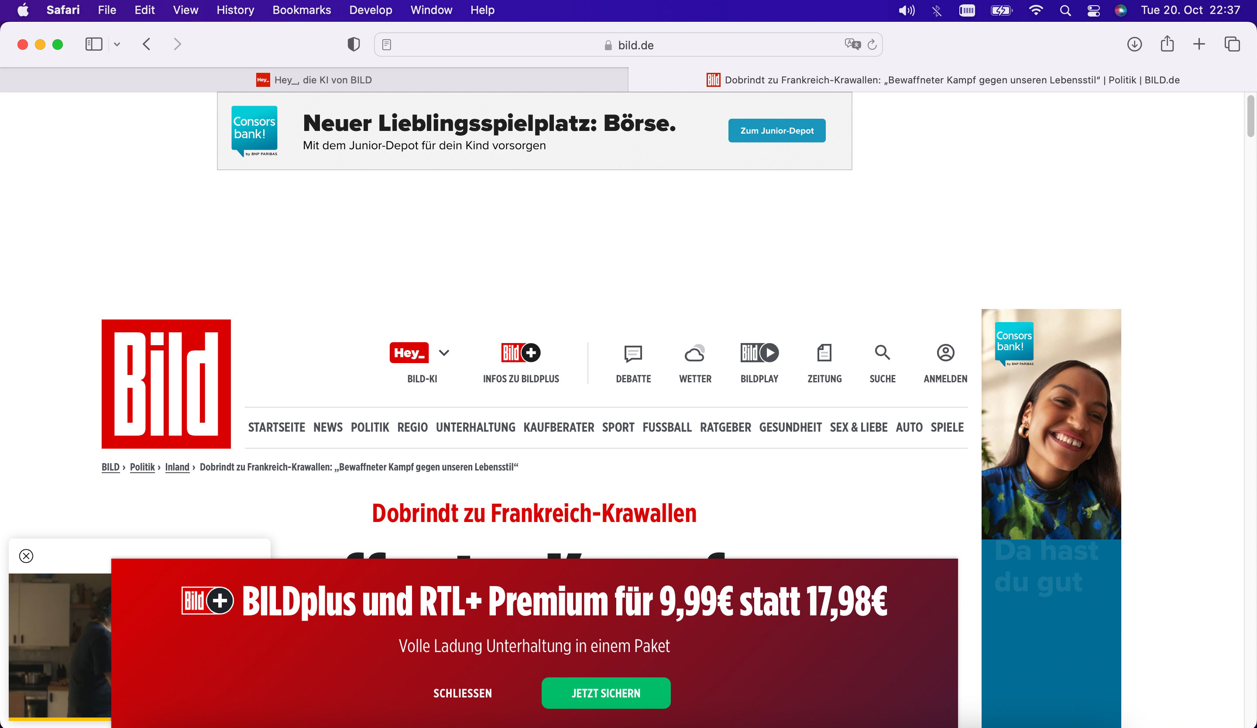This screenshot has height=728, width=1257.
Task: Click the bild.de address field
Action: 628,45
